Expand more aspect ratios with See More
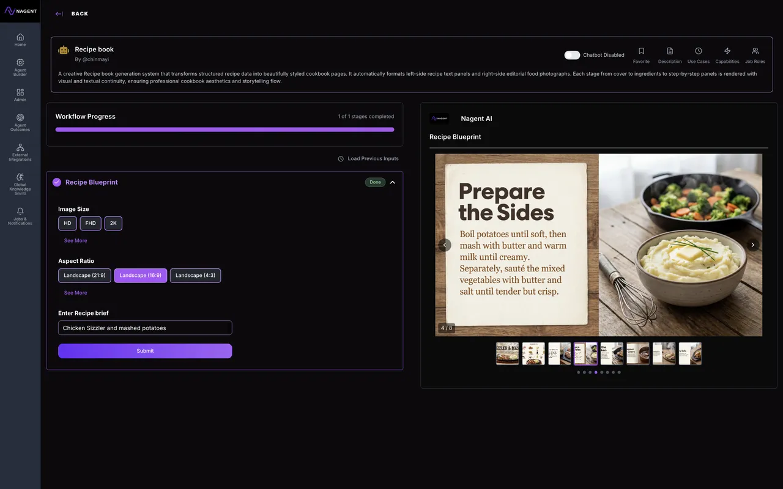The height and width of the screenshot is (489, 783). (75, 293)
